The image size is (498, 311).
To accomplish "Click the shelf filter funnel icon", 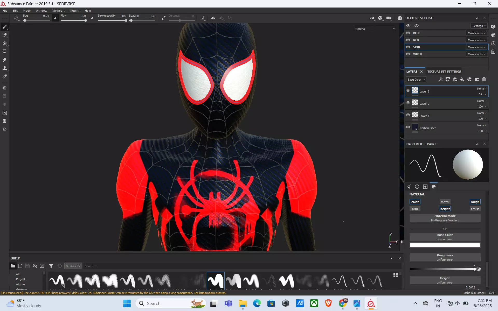I will tap(51, 266).
